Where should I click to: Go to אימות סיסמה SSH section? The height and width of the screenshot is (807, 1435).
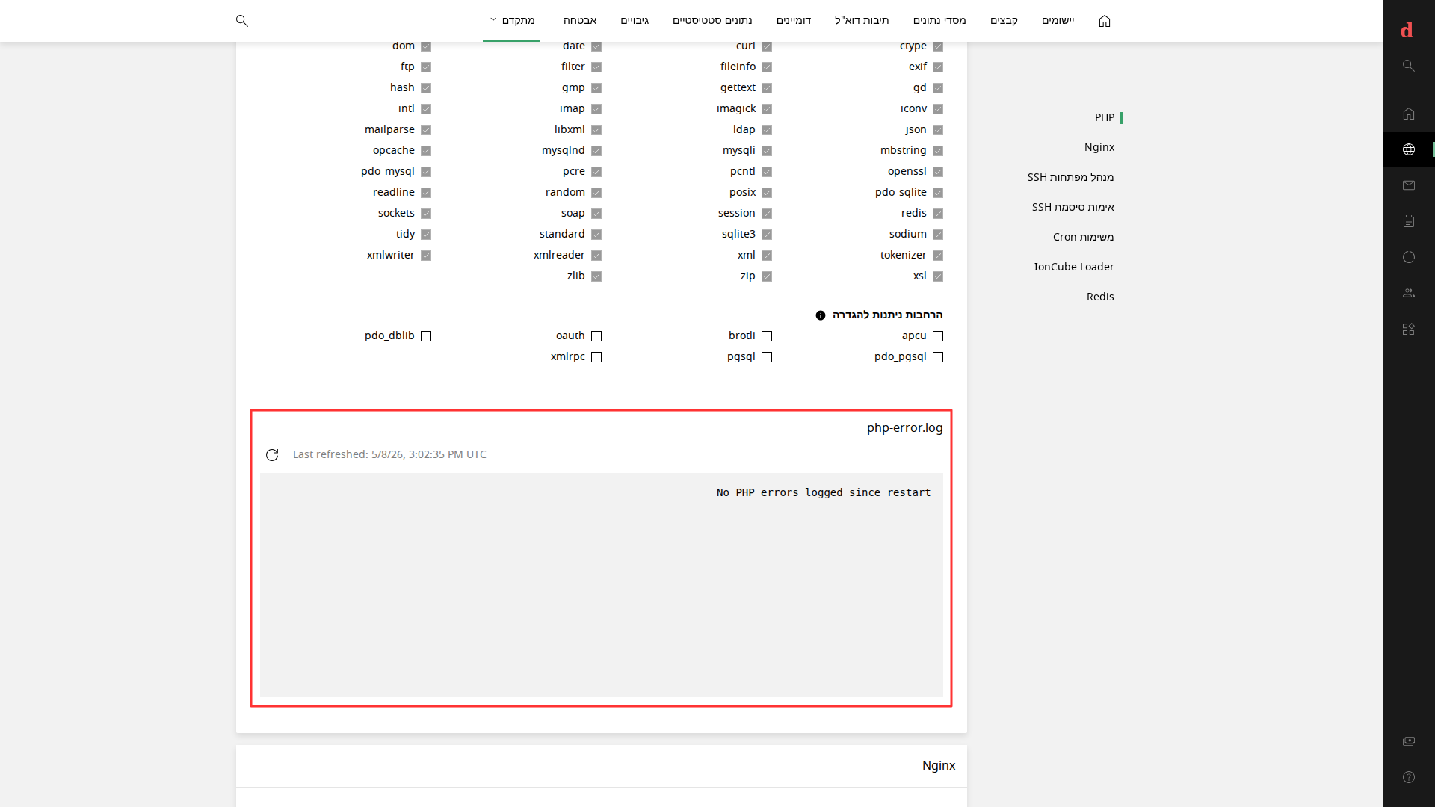click(1073, 207)
